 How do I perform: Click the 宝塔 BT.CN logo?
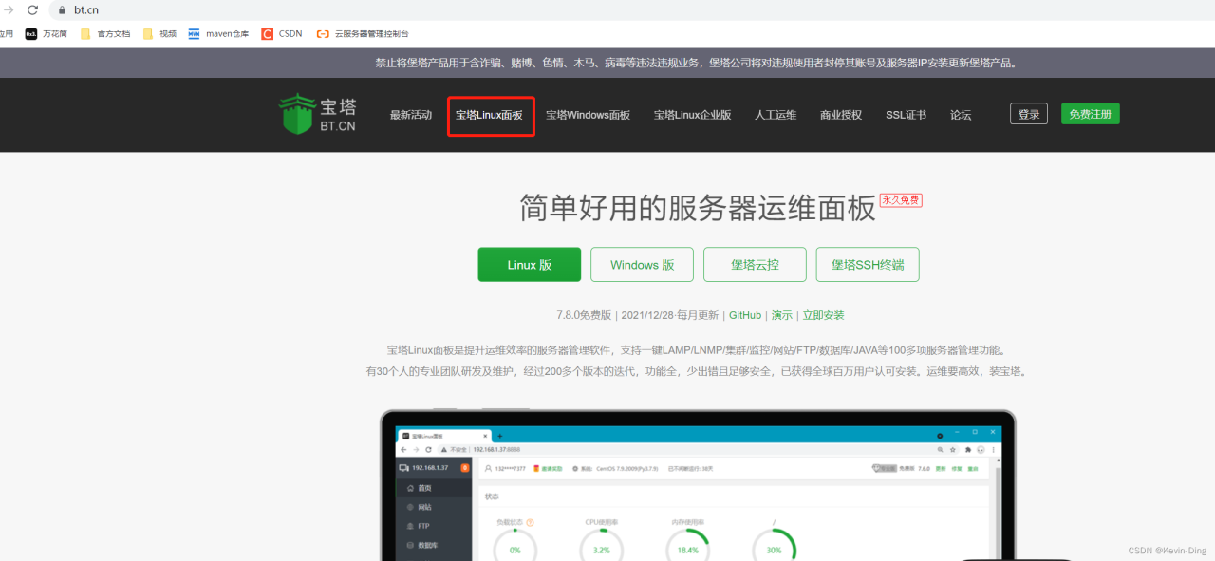pyautogui.click(x=318, y=113)
